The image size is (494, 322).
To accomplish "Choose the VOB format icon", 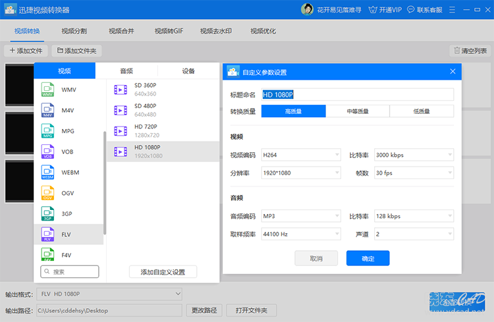I will [x=47, y=151].
